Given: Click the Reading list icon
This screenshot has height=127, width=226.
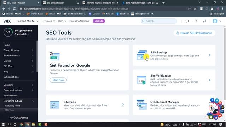Looking at the screenshot, I should point(211,14).
